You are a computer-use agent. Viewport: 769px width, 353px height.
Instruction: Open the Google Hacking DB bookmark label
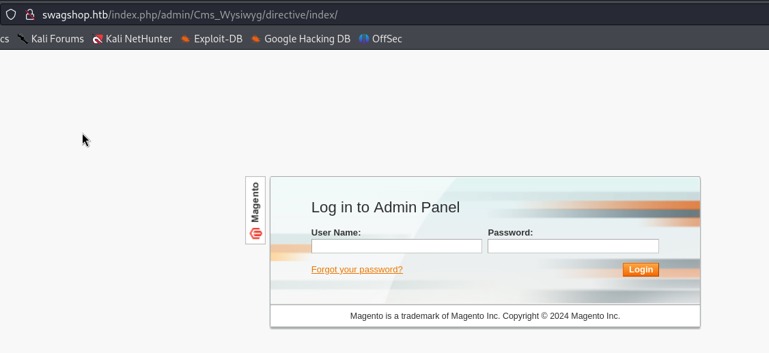click(307, 39)
